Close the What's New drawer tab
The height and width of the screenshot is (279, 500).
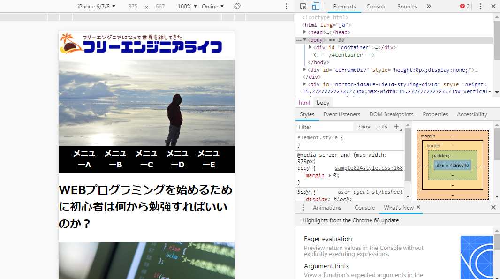(x=418, y=207)
